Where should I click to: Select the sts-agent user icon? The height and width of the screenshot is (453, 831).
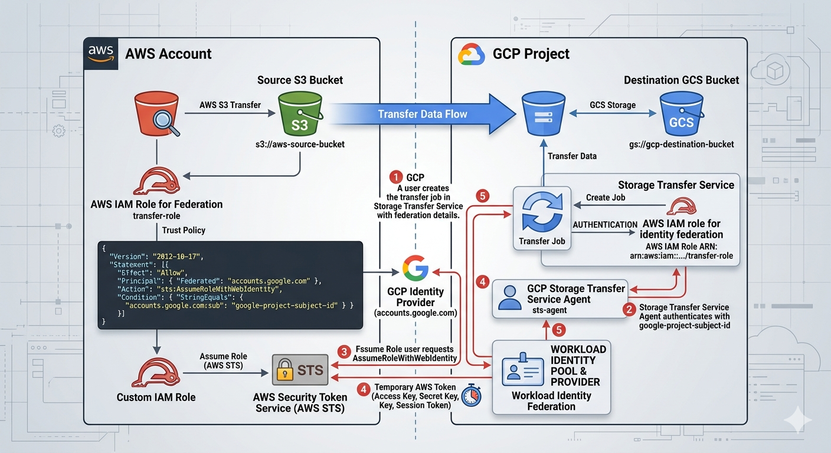point(510,298)
